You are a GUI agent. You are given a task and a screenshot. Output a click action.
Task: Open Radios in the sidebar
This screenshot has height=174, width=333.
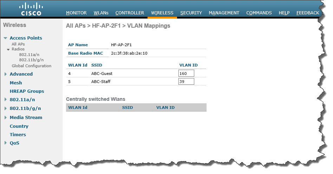[18, 49]
